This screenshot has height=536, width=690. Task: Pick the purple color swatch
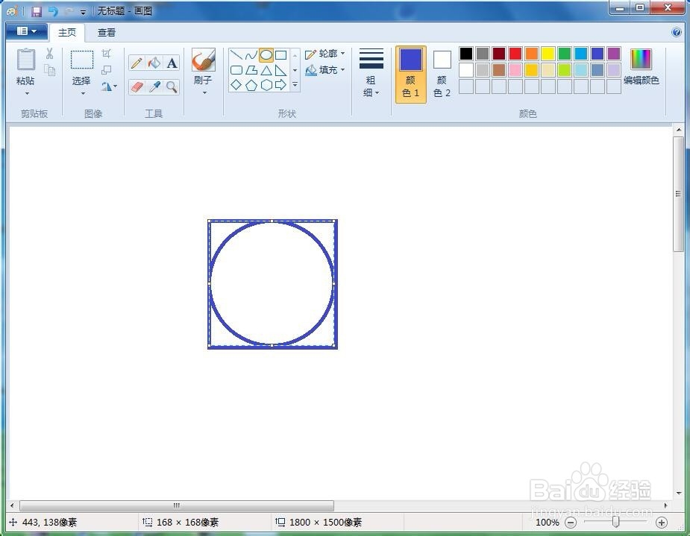click(614, 54)
